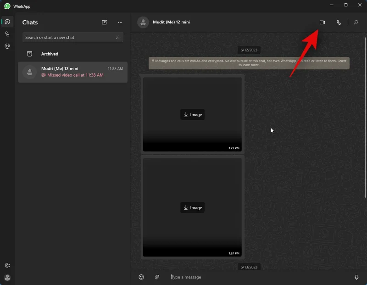Open the Chats tab in the sidebar
Screen dimensions: 367x285
pyautogui.click(x=7, y=22)
